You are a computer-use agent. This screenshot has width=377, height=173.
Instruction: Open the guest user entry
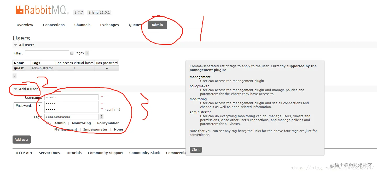click(19, 68)
